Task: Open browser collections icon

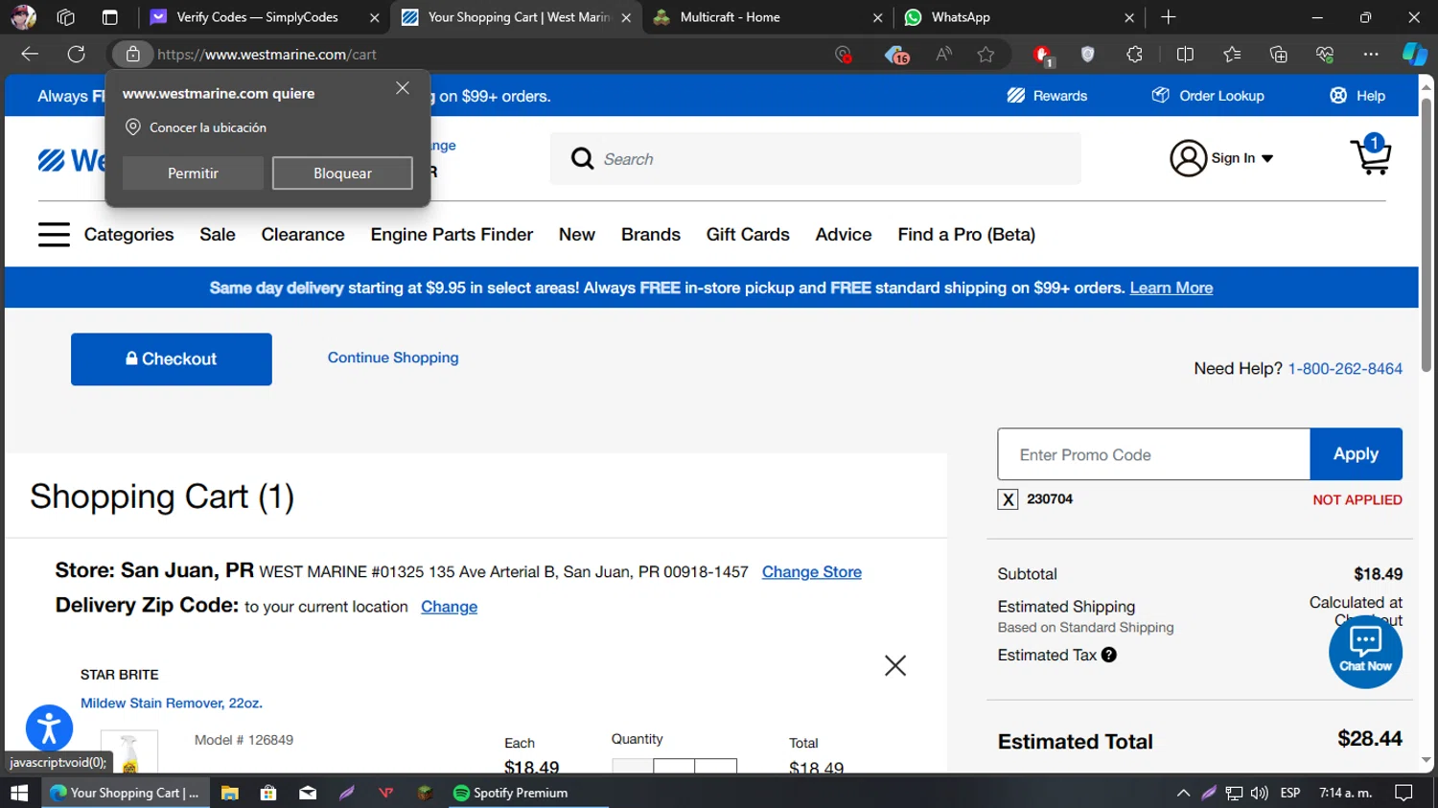Action: 1278,55
